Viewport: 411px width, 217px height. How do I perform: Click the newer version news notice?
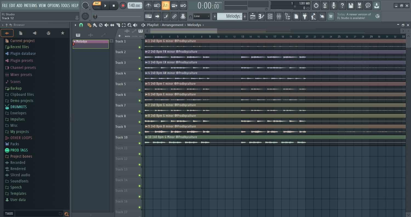tap(358, 16)
